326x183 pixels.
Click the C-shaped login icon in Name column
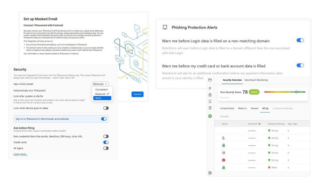click(224, 138)
